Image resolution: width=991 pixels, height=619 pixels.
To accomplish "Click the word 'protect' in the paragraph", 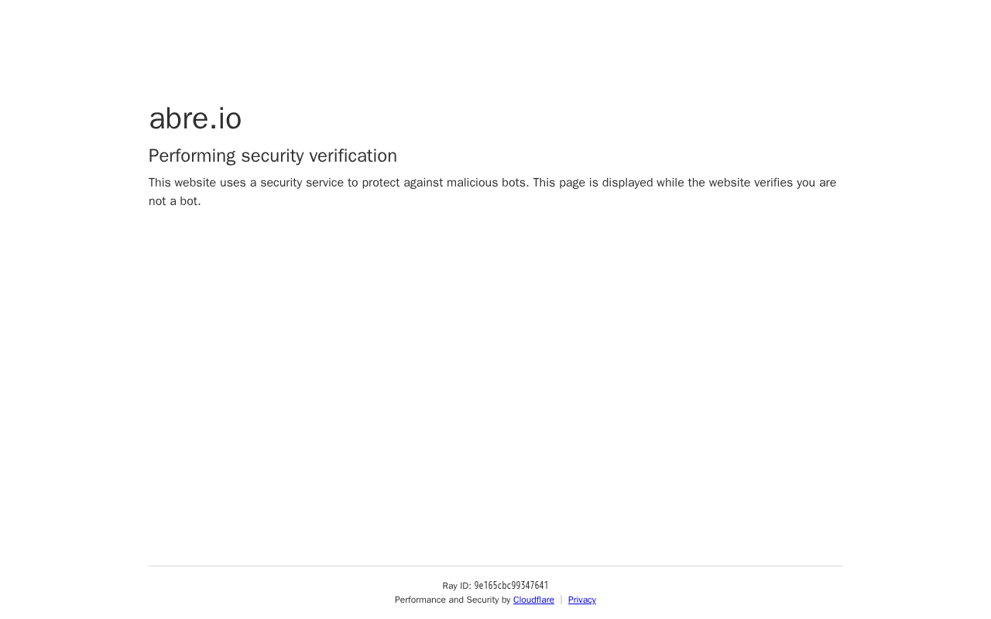I will 381,183.
